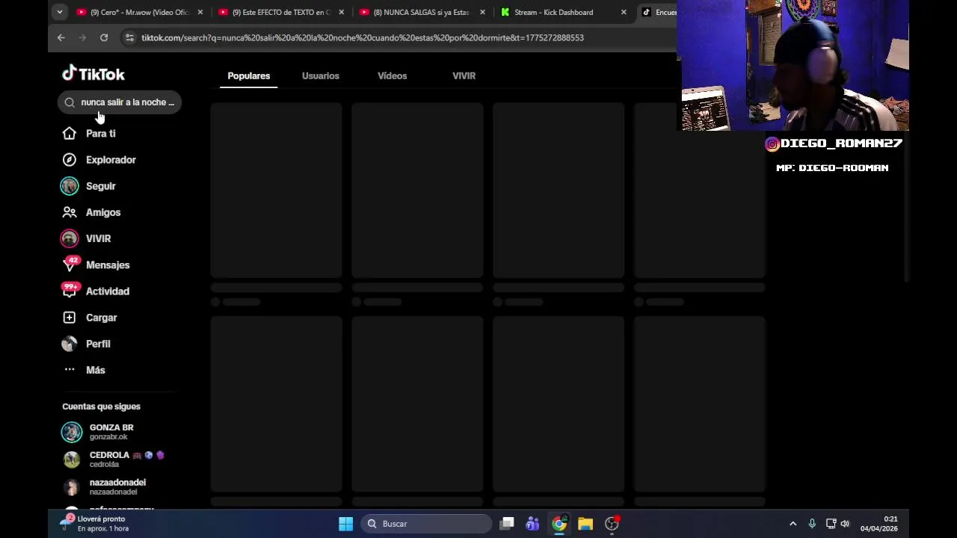The width and height of the screenshot is (957, 538).
Task: Click the Más three-dots icon
Action: (70, 370)
